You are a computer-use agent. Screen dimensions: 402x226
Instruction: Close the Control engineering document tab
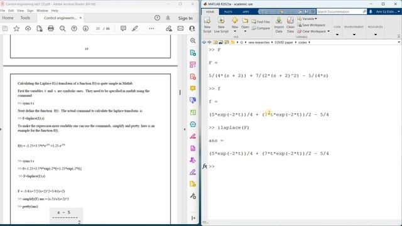tap(80, 18)
